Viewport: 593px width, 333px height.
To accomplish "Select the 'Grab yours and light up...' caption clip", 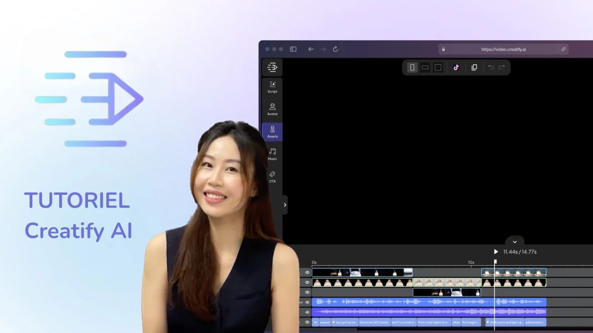I will pos(505,322).
